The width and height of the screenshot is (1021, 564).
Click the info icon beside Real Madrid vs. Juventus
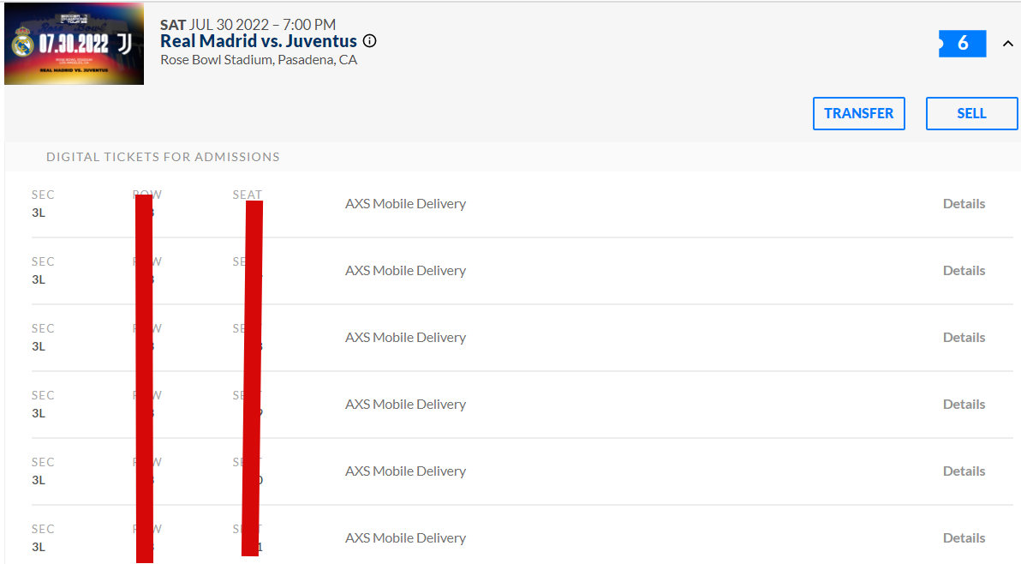(x=369, y=41)
